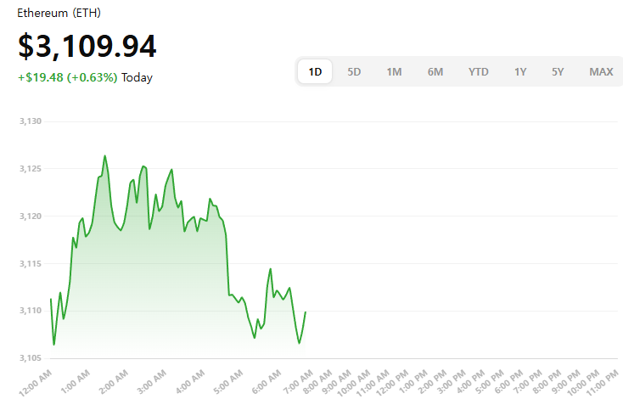Click the Today label beside the change

click(138, 78)
